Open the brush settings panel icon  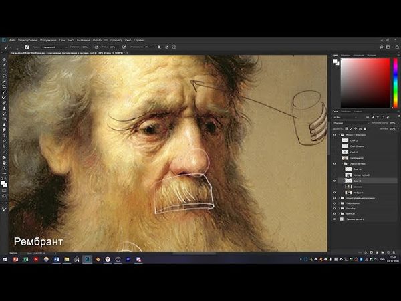(x=27, y=47)
